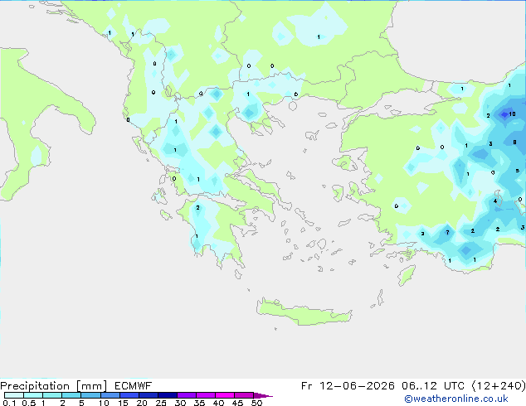Select the 2–5 mm legend color swatch
526x406 pixels.
pyautogui.click(x=71, y=395)
